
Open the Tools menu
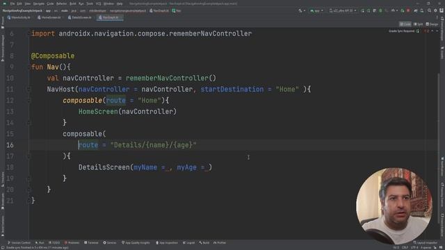[90, 3]
